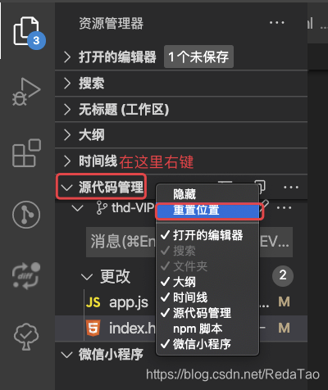Open the tree-shaped testing icon in activity bar

26,337
